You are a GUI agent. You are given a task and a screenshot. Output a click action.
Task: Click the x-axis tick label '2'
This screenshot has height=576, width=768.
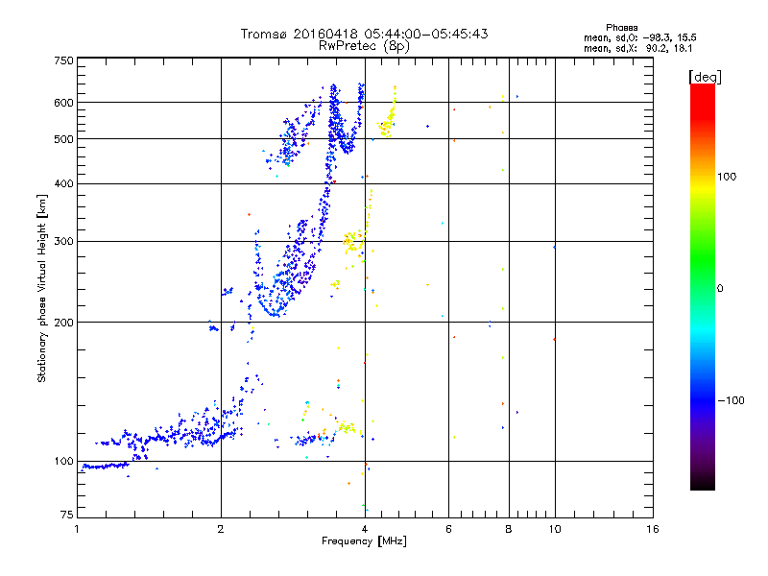click(x=221, y=529)
